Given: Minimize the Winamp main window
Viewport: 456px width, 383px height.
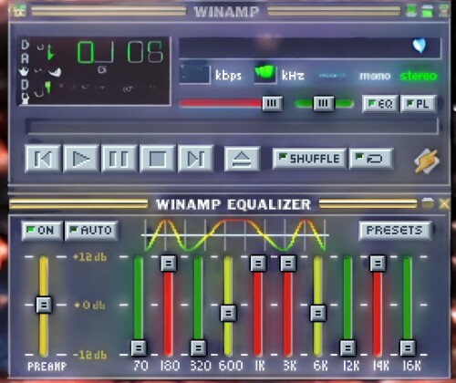Looking at the screenshot, I should [x=411, y=11].
